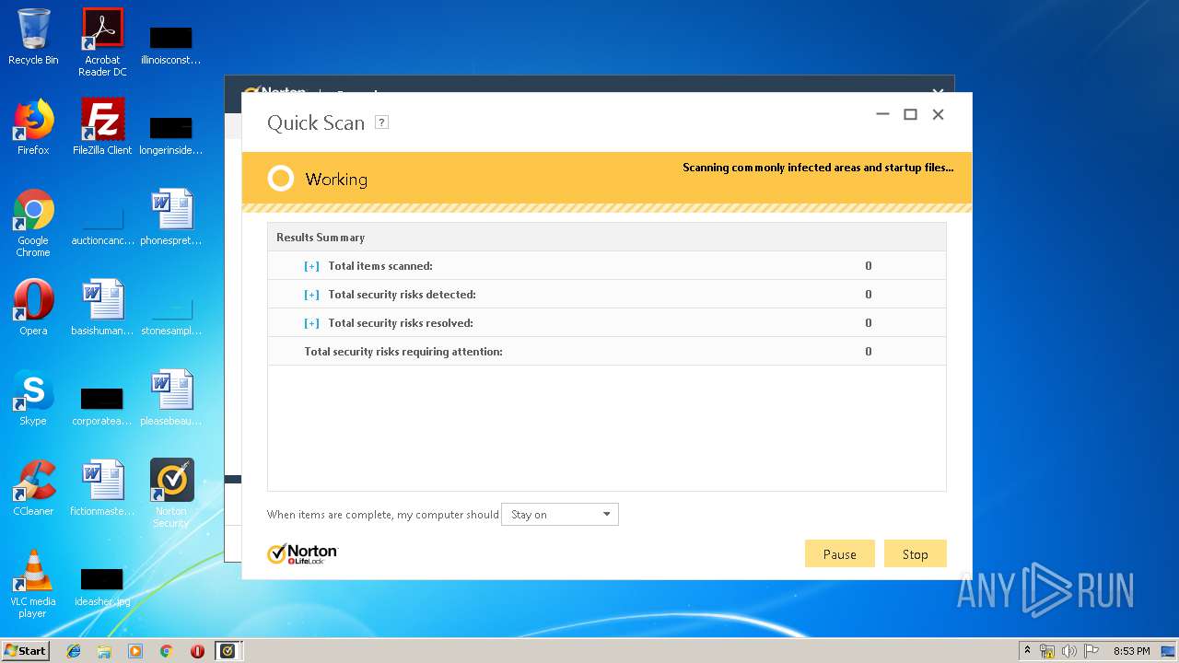1179x663 pixels.
Task: Minimize the Quick Scan window
Action: pyautogui.click(x=882, y=114)
